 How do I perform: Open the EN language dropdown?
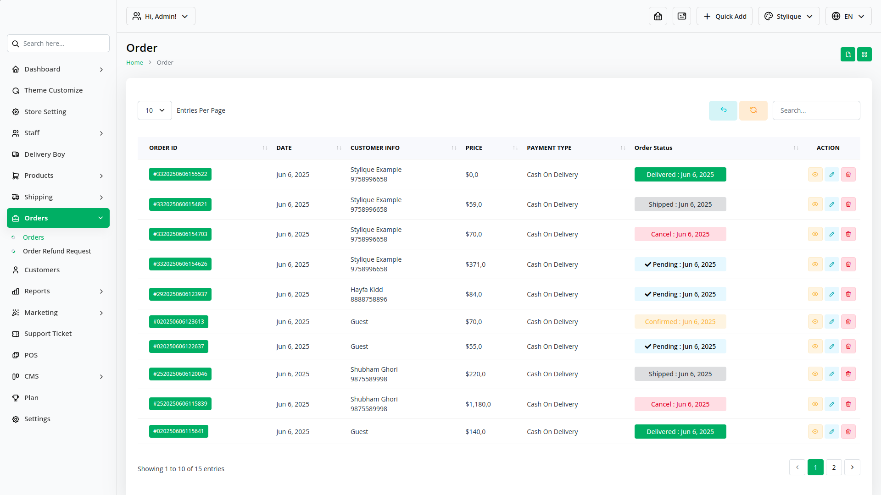848,16
